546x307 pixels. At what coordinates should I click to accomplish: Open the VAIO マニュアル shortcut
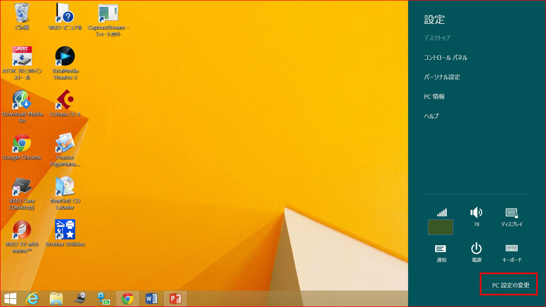(x=65, y=16)
